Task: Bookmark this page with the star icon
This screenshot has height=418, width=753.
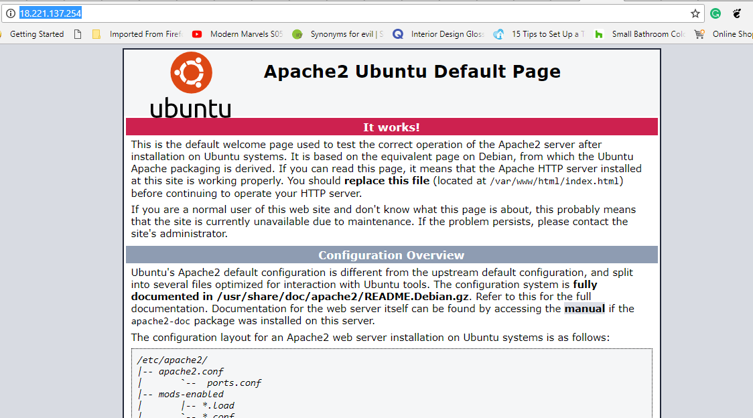Action: [695, 13]
